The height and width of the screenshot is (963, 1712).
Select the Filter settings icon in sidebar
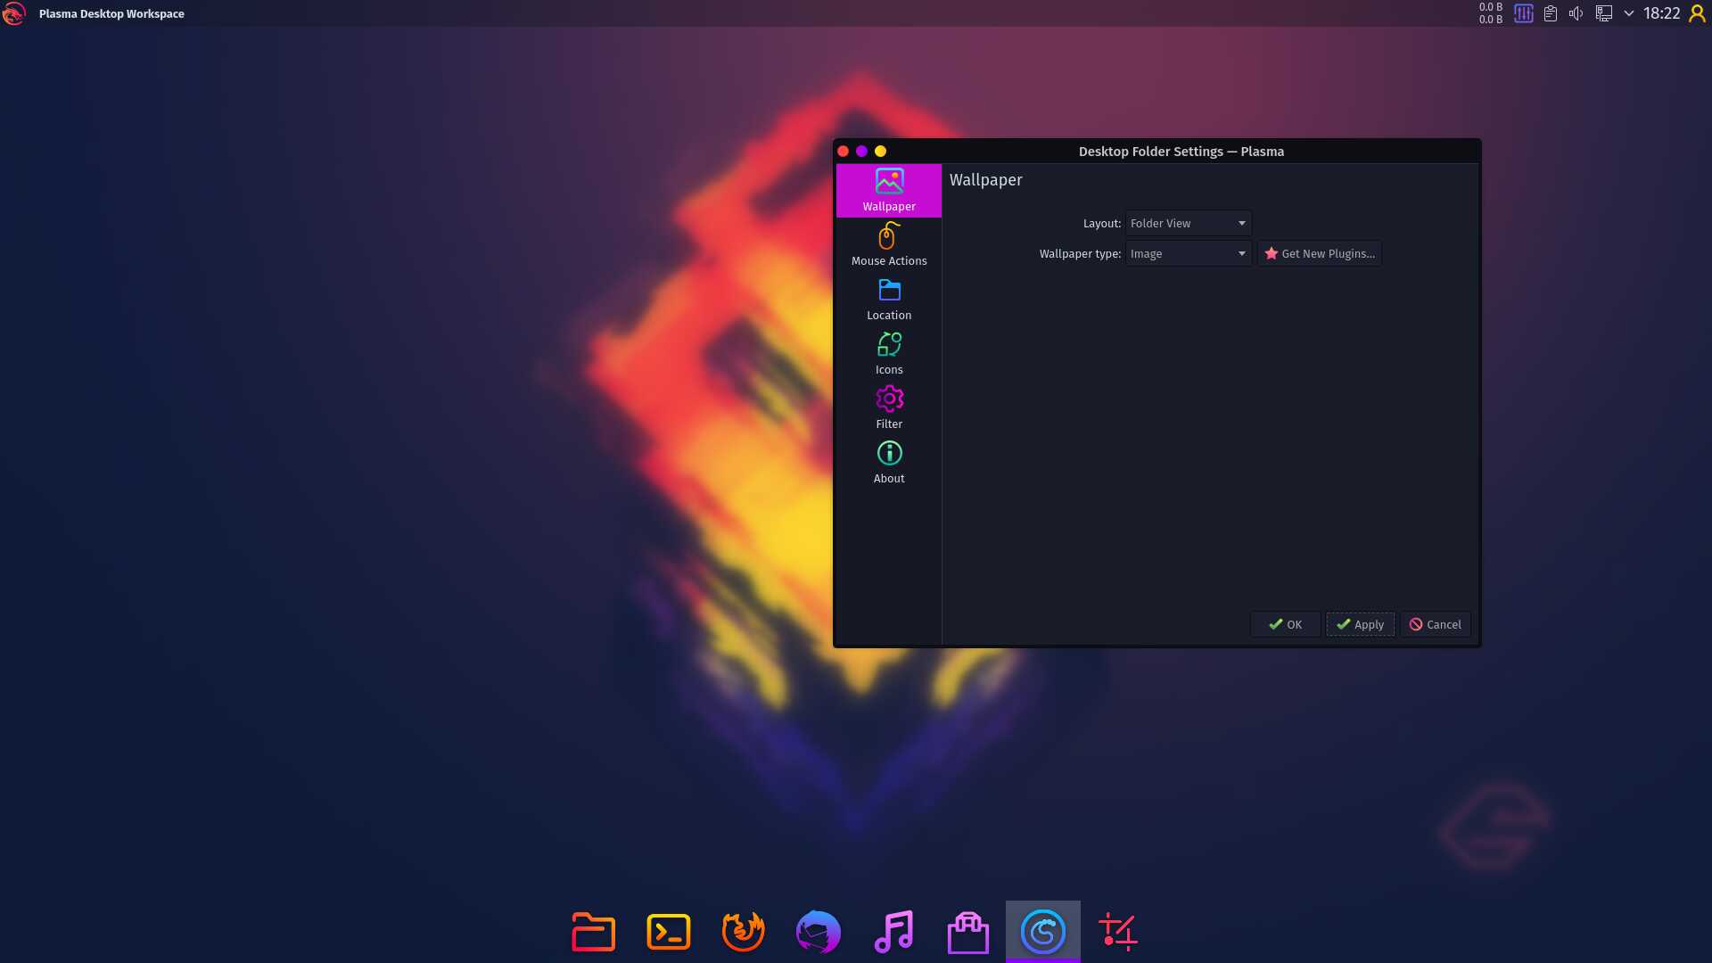(x=888, y=406)
